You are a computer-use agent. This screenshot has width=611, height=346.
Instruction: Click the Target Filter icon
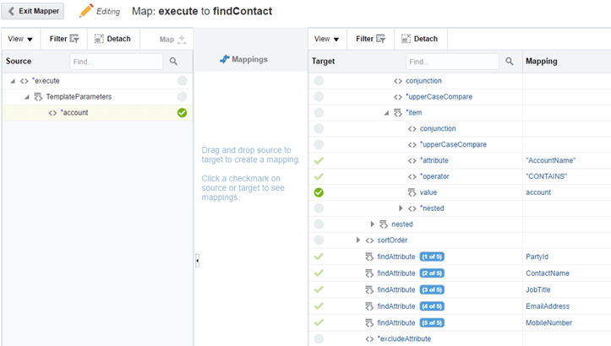[380, 39]
